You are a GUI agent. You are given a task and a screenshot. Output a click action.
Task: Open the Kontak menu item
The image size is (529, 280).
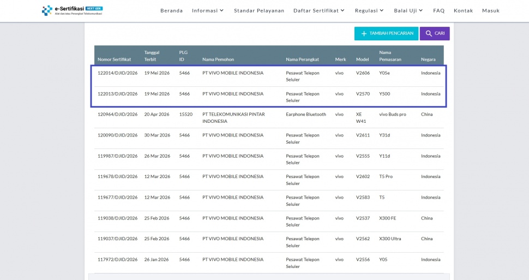pos(463,10)
